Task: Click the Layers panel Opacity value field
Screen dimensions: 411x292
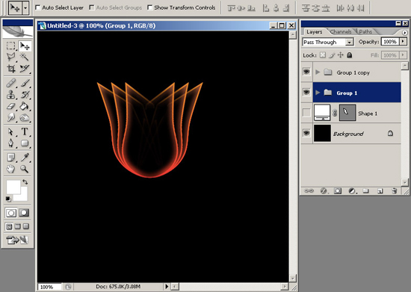Action: click(390, 42)
